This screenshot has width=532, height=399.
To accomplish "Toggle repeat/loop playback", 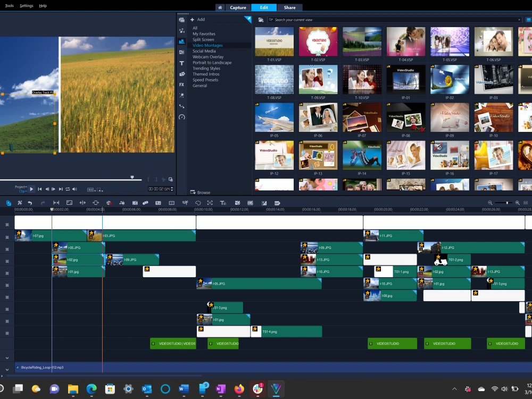I will point(68,189).
